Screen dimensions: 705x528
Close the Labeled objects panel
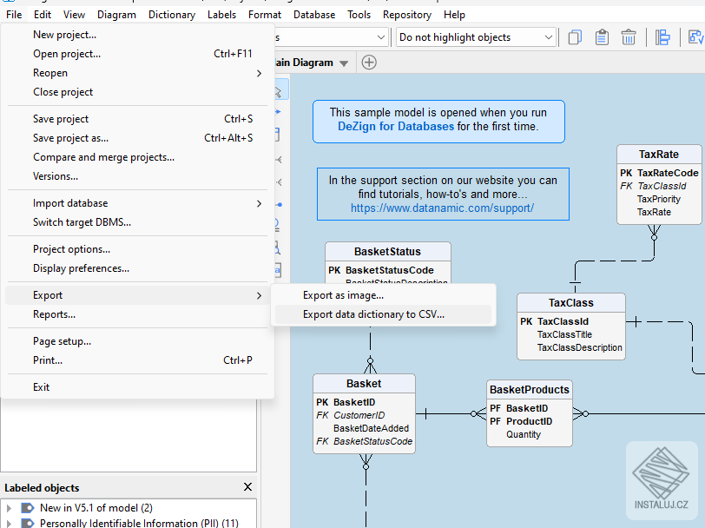pos(247,487)
